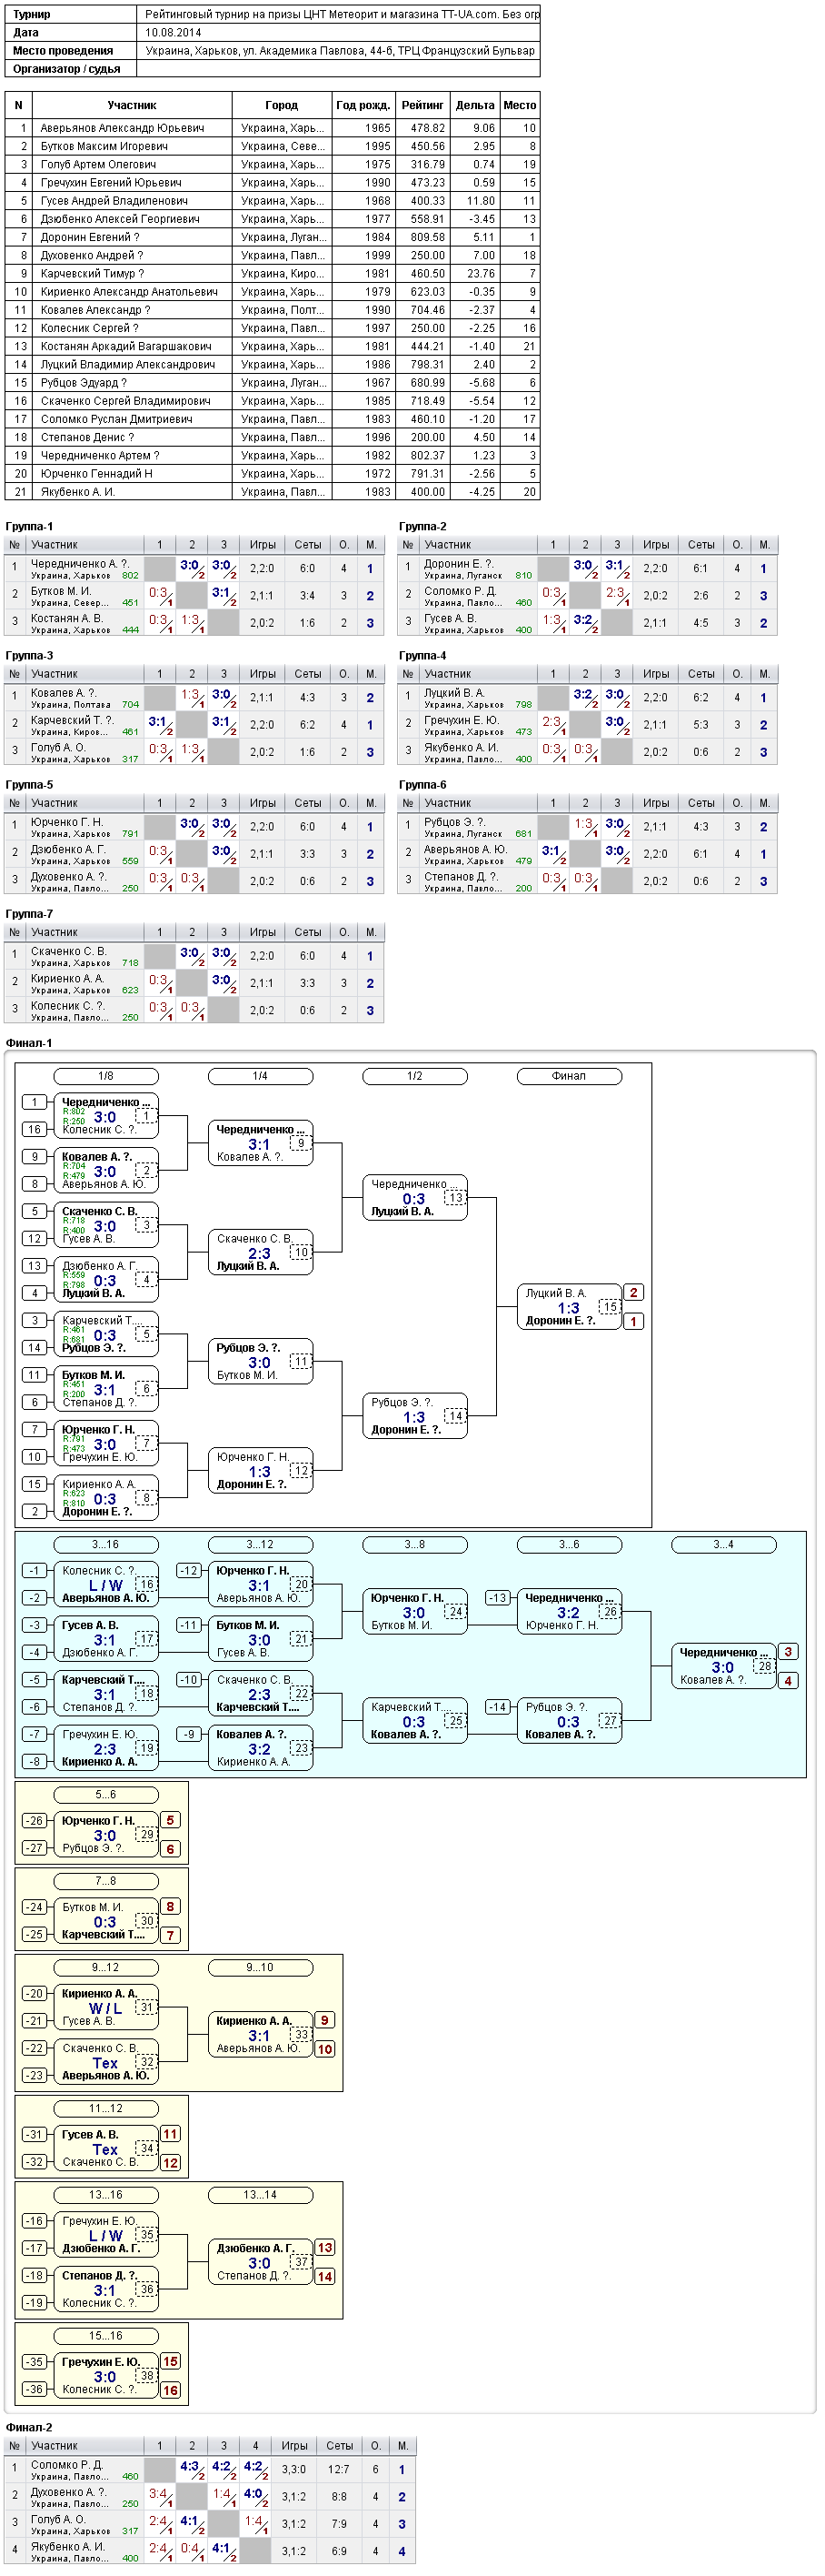Viewport: 825px width, 2576px height.
Task: Select the 3...4 round label
Action: pos(723,1545)
